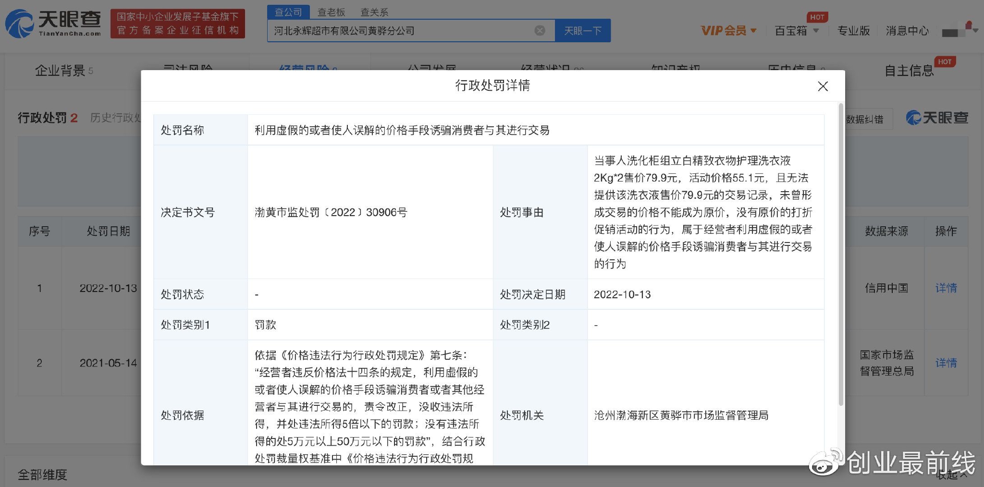This screenshot has height=487, width=984.
Task: Switch to the 查老板 search tab
Action: [331, 12]
